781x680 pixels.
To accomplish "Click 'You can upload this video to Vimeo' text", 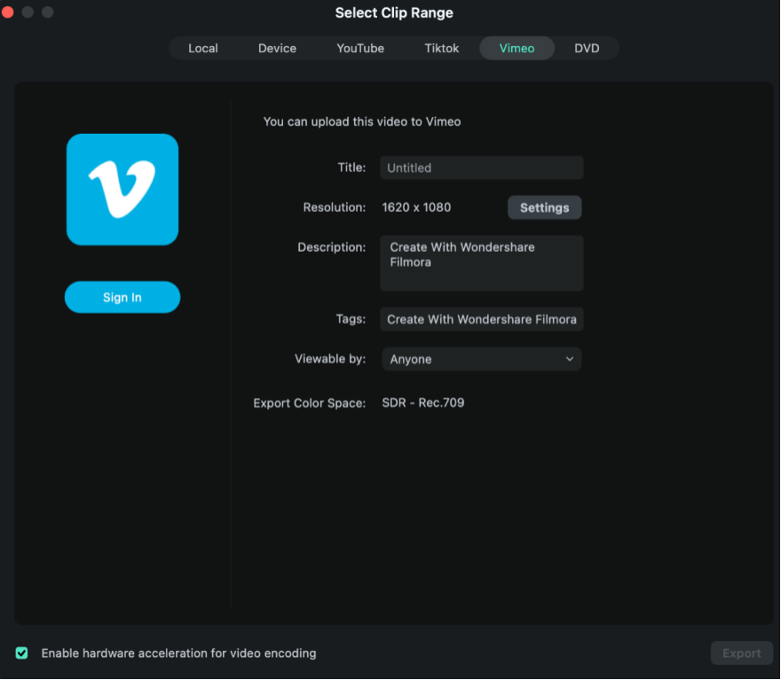I will pyautogui.click(x=361, y=121).
